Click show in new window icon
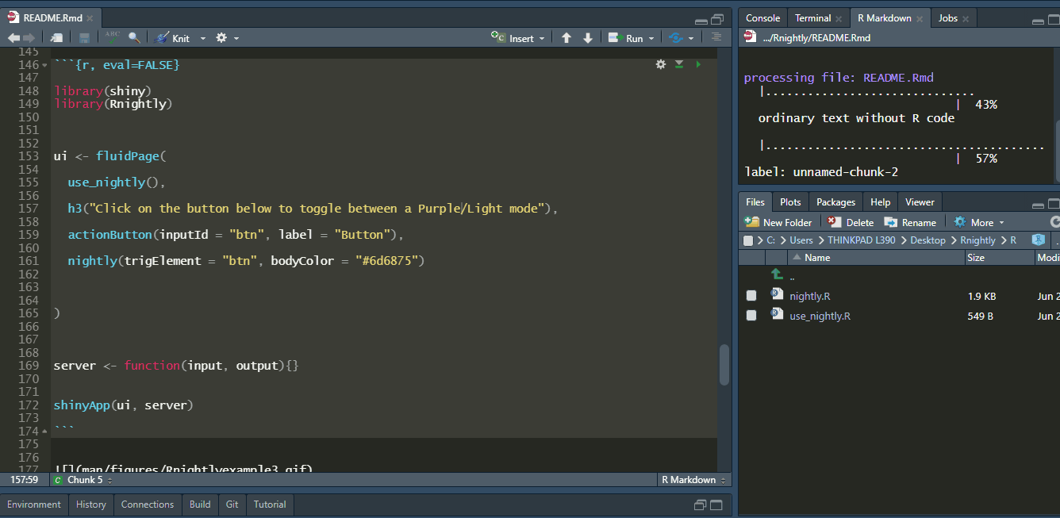1060x518 pixels. (56, 38)
